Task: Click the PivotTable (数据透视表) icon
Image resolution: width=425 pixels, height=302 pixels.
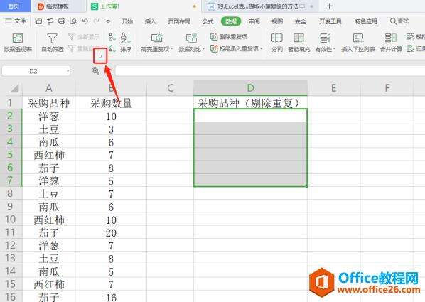Action: click(18, 38)
